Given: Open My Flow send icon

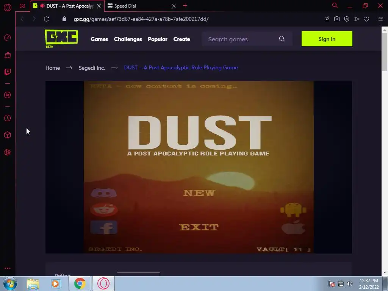Looking at the screenshot, I should tap(357, 19).
